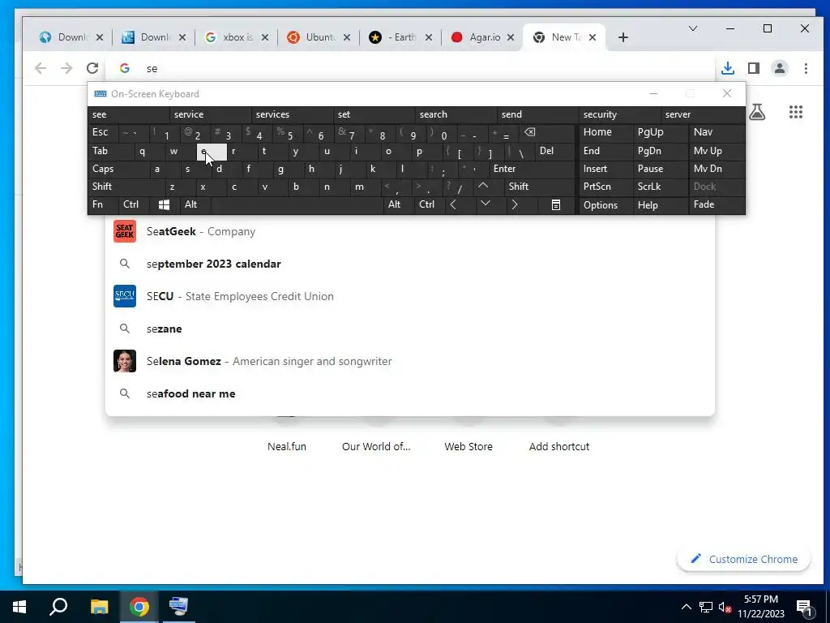Screen dimensions: 830x623
Task: Click the Chrome taskbar icon
Action: pyautogui.click(x=139, y=607)
